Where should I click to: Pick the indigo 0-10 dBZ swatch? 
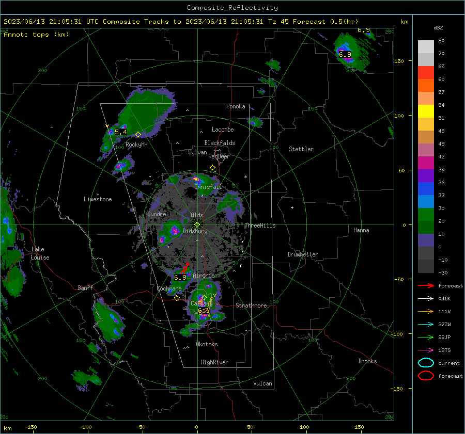point(426,240)
